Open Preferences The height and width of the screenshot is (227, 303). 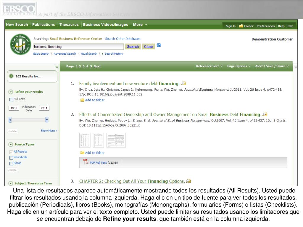pos(266,26)
